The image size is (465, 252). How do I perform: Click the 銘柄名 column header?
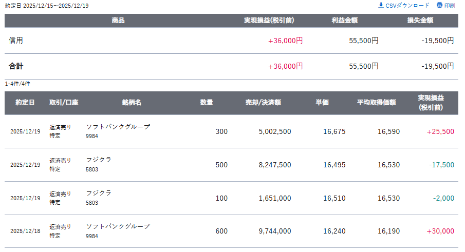[132, 103]
